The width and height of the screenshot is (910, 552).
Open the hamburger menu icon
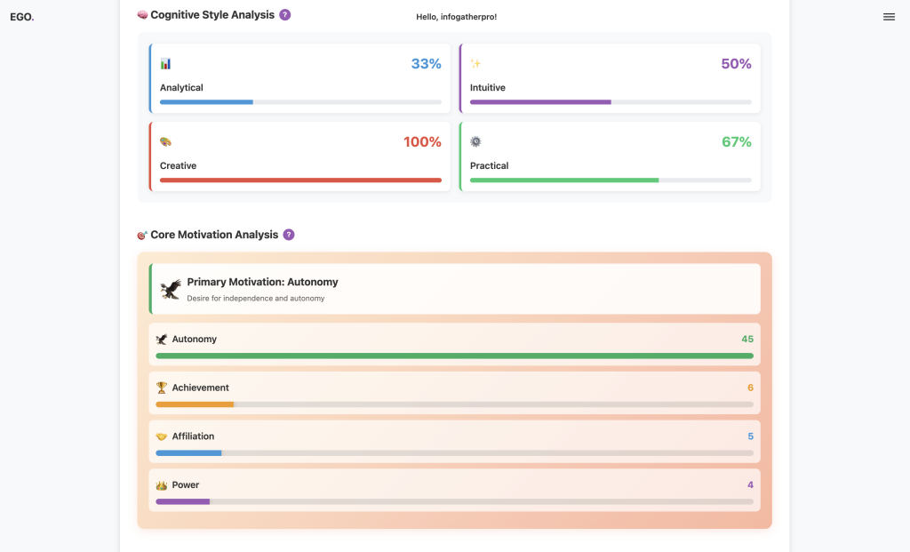point(889,17)
